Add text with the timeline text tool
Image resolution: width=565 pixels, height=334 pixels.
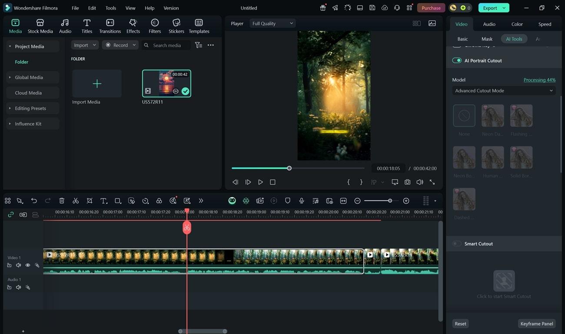click(103, 200)
